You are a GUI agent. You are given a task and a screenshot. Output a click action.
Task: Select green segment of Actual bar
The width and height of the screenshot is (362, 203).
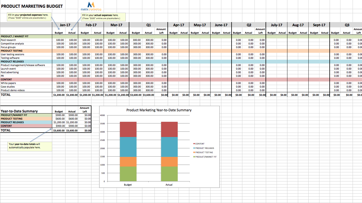[x=169, y=174]
